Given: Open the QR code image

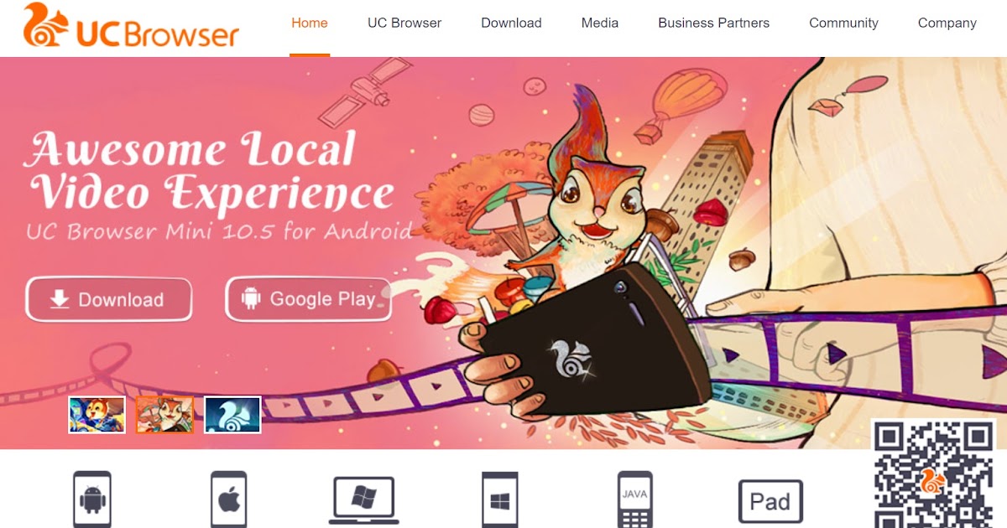Looking at the screenshot, I should point(933,474).
